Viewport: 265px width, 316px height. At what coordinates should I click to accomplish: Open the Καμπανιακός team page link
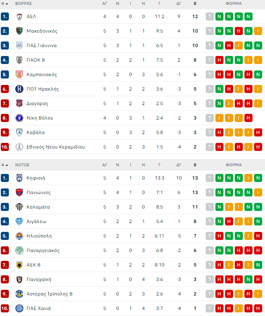click(x=42, y=74)
